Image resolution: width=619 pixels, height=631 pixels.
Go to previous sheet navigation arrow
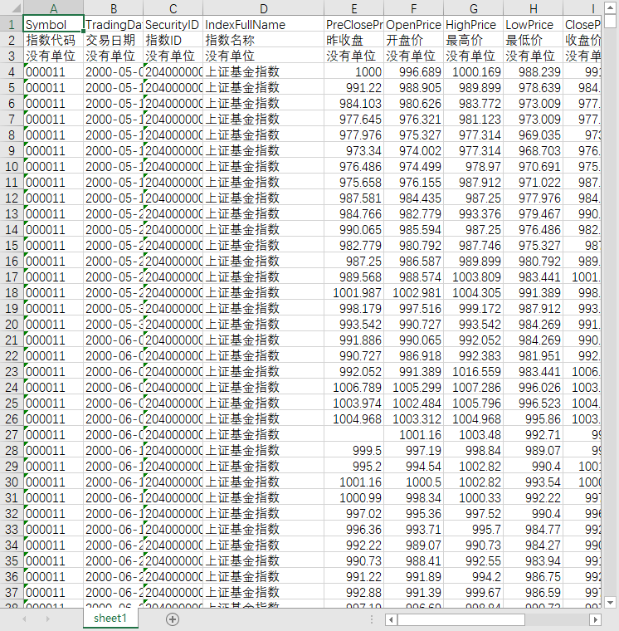tap(25, 619)
